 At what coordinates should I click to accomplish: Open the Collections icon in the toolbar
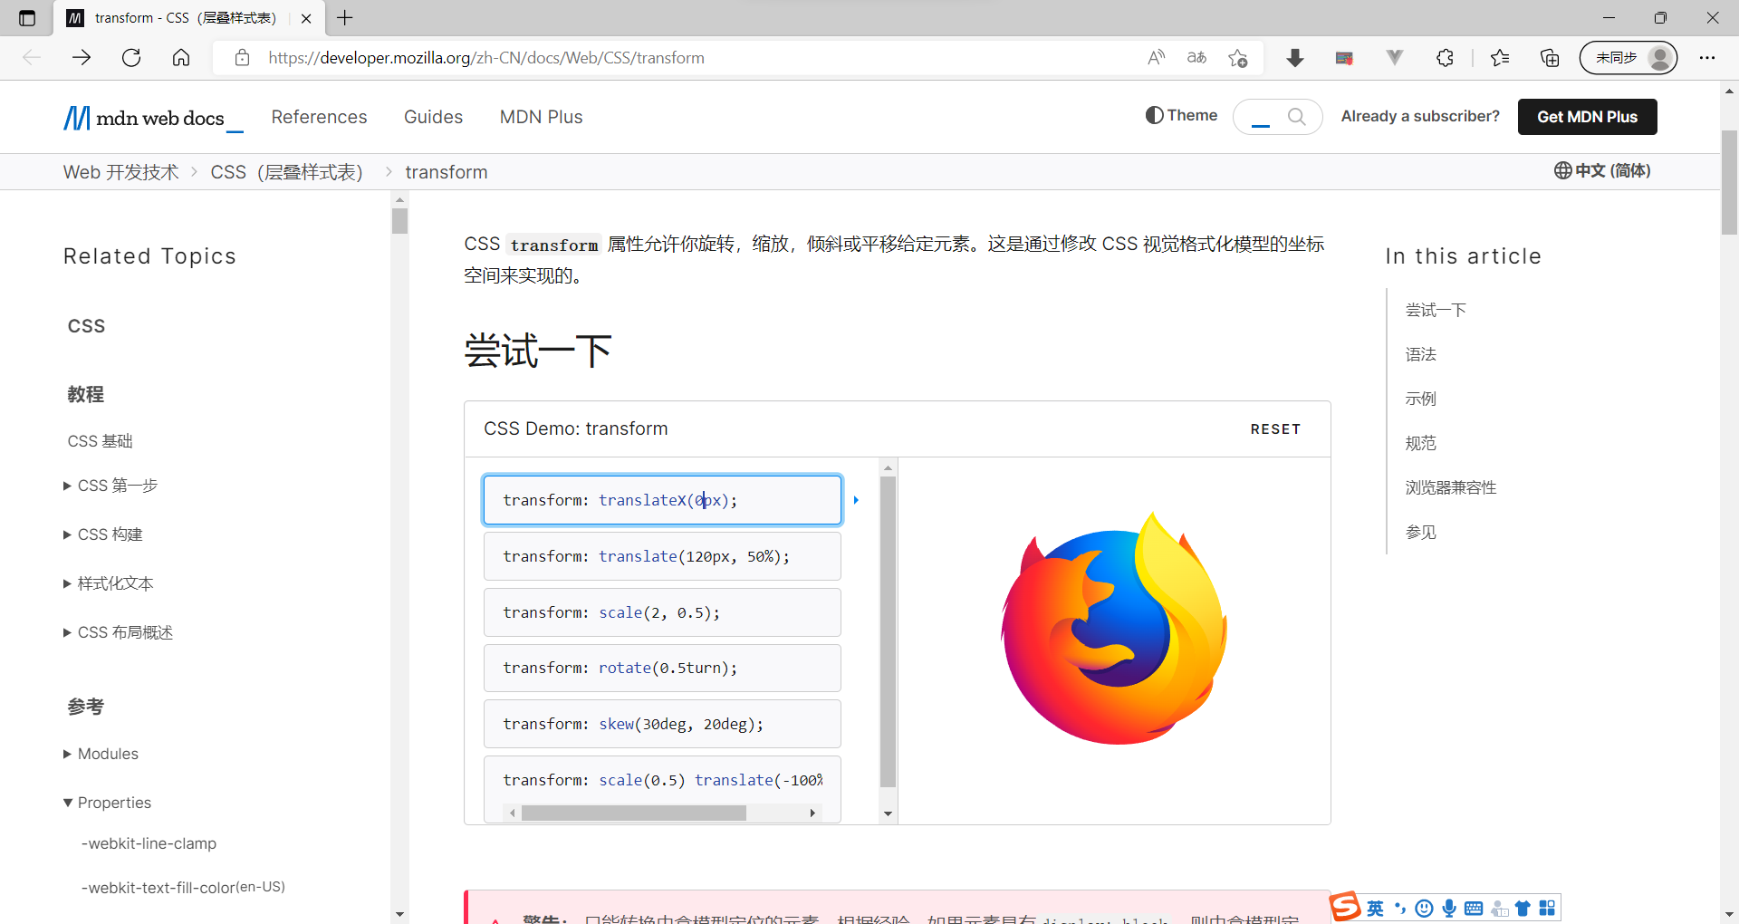point(1549,57)
